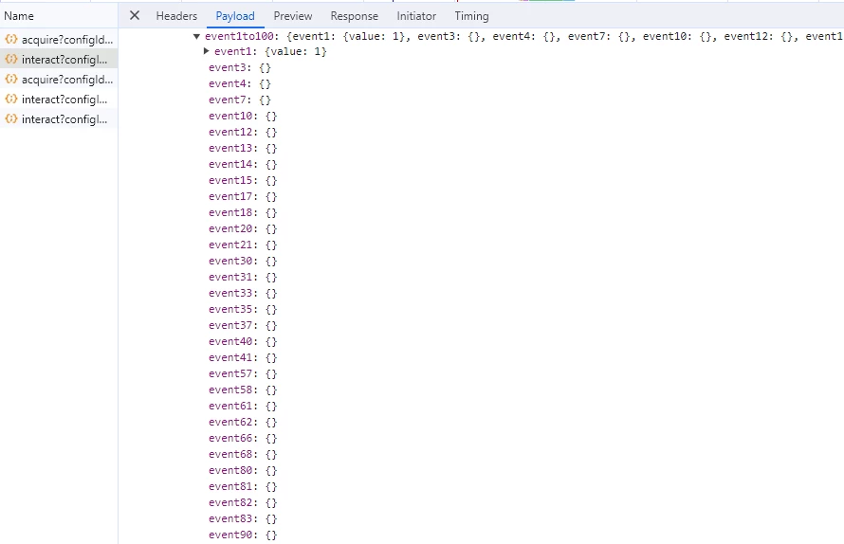Click the event40 property row
The width and height of the screenshot is (844, 544).
point(243,342)
